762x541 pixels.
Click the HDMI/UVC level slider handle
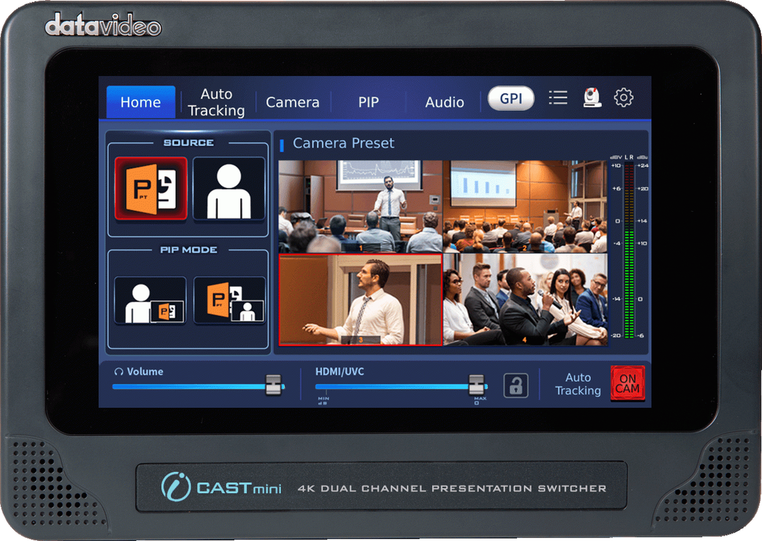[x=477, y=386]
